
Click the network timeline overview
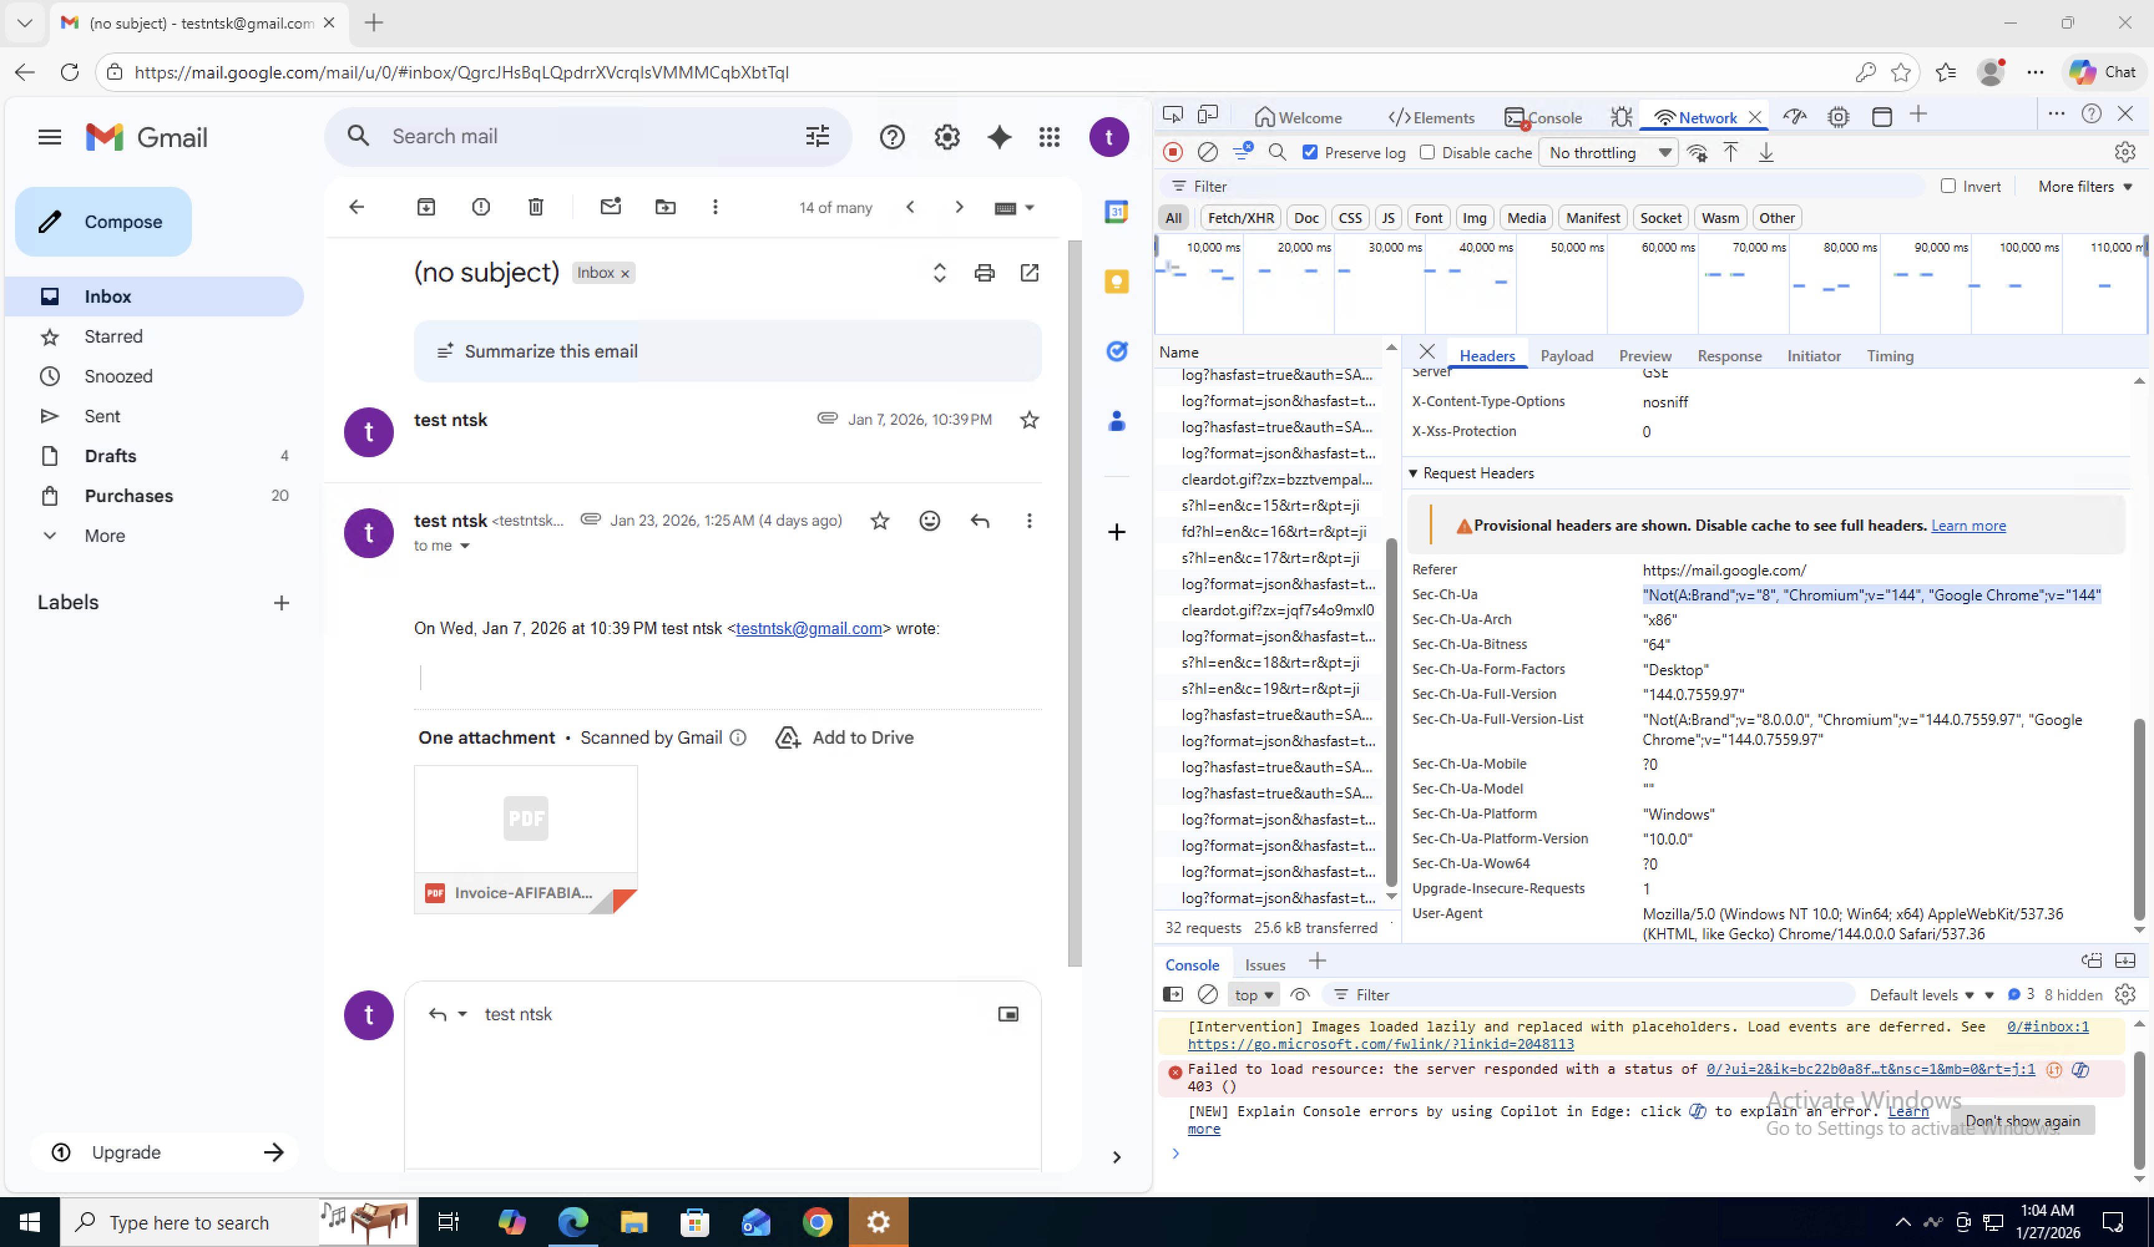(x=1650, y=290)
